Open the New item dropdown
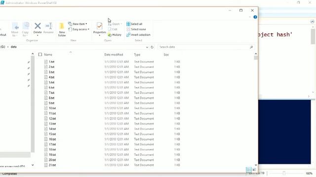The height and width of the screenshot is (177, 316). coord(78,24)
